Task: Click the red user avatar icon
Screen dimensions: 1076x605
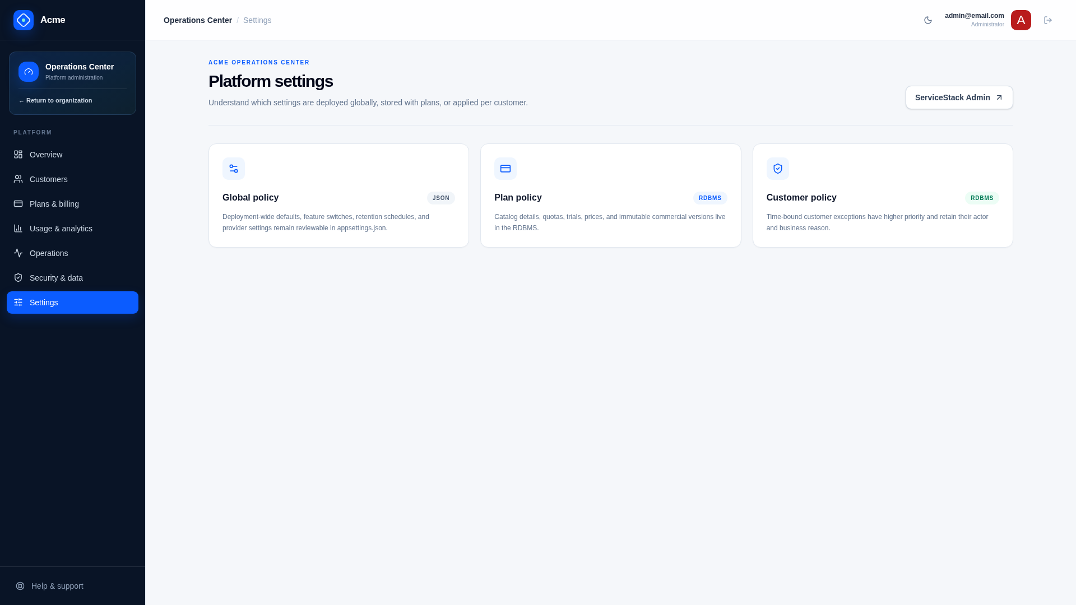Action: (1021, 20)
